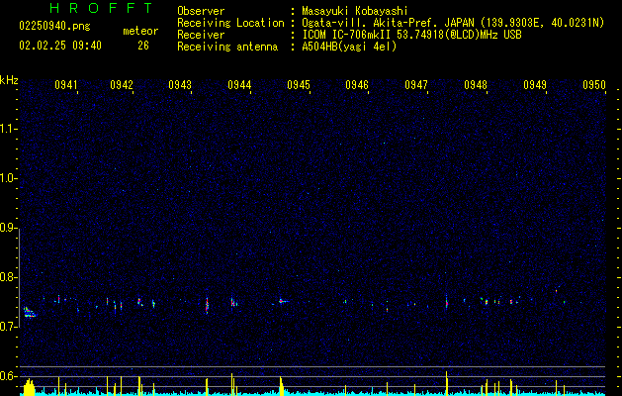This screenshot has width=622, height=396.
Task: Click the Receiving Location label
Action: coord(230,23)
